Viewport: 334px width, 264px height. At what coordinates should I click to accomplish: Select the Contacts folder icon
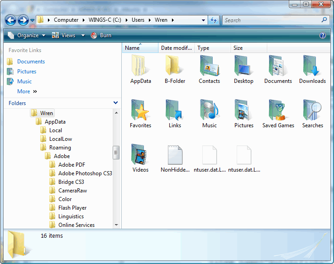pos(210,65)
